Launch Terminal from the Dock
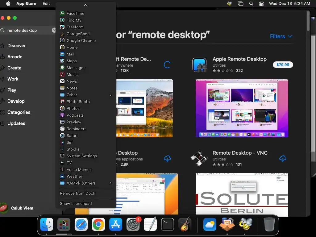316x237 pixels. (x=168, y=224)
